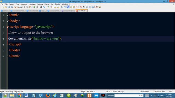The height and width of the screenshot is (98, 175).
Task: Collapse the script fold marker on line 3
Action: [7, 27]
